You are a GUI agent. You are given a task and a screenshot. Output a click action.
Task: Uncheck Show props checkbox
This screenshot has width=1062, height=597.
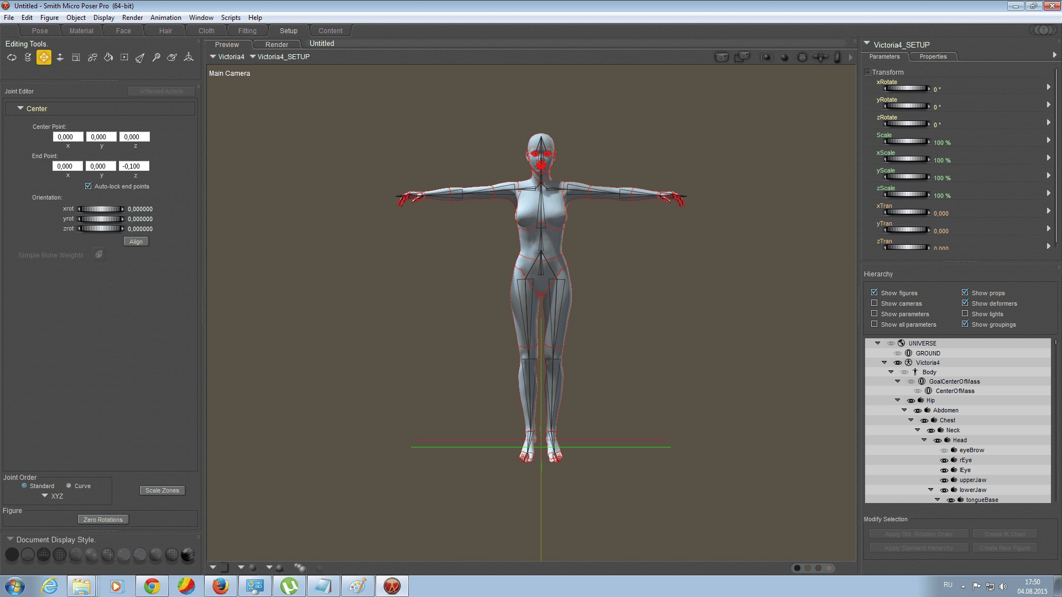pyautogui.click(x=965, y=292)
